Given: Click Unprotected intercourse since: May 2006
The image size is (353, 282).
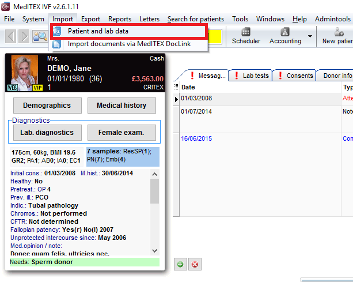Looking at the screenshot, I should (x=68, y=238).
